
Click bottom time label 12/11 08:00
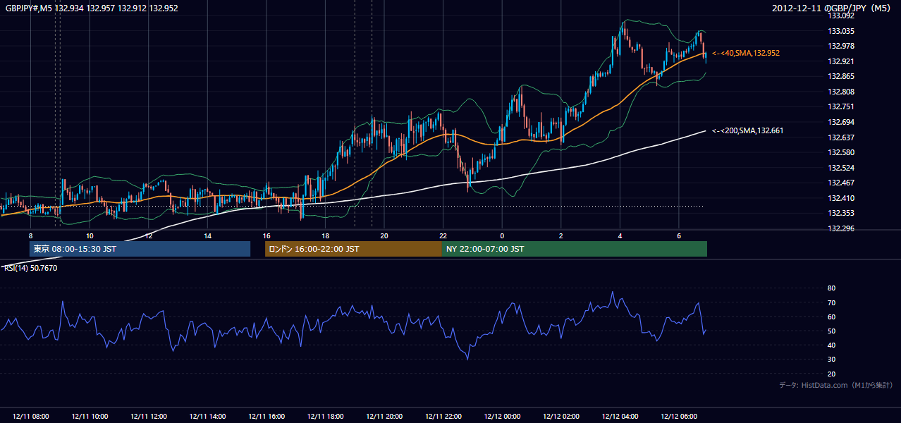click(31, 417)
